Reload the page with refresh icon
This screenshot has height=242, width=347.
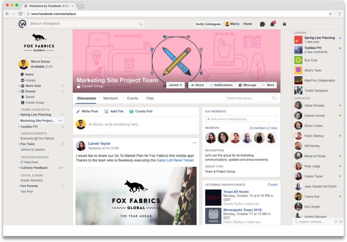20,14
